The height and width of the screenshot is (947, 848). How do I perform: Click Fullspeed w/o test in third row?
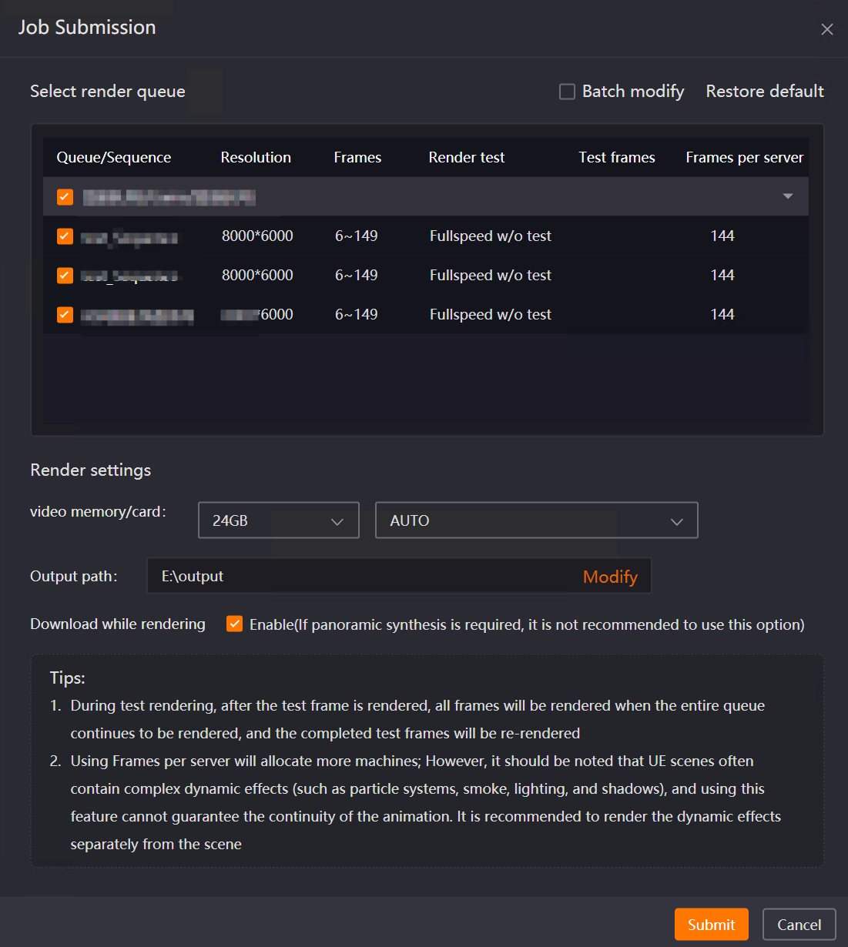(491, 314)
